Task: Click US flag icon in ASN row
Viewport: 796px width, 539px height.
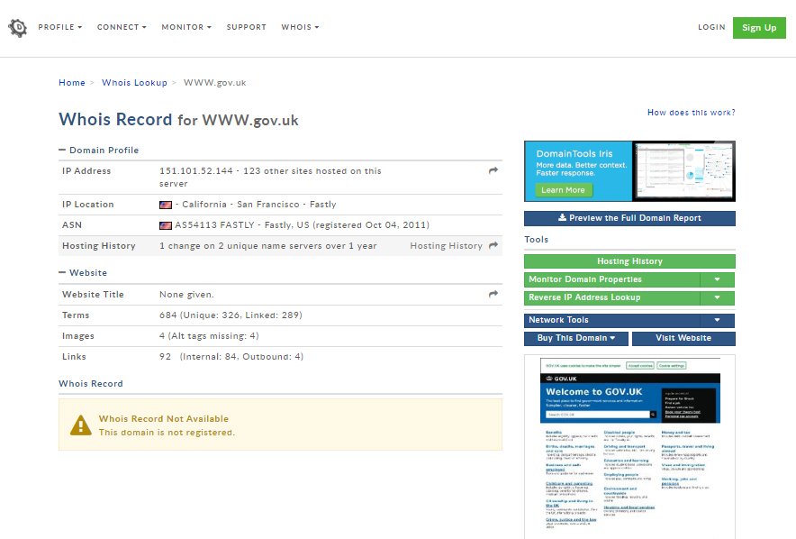Action: [166, 225]
